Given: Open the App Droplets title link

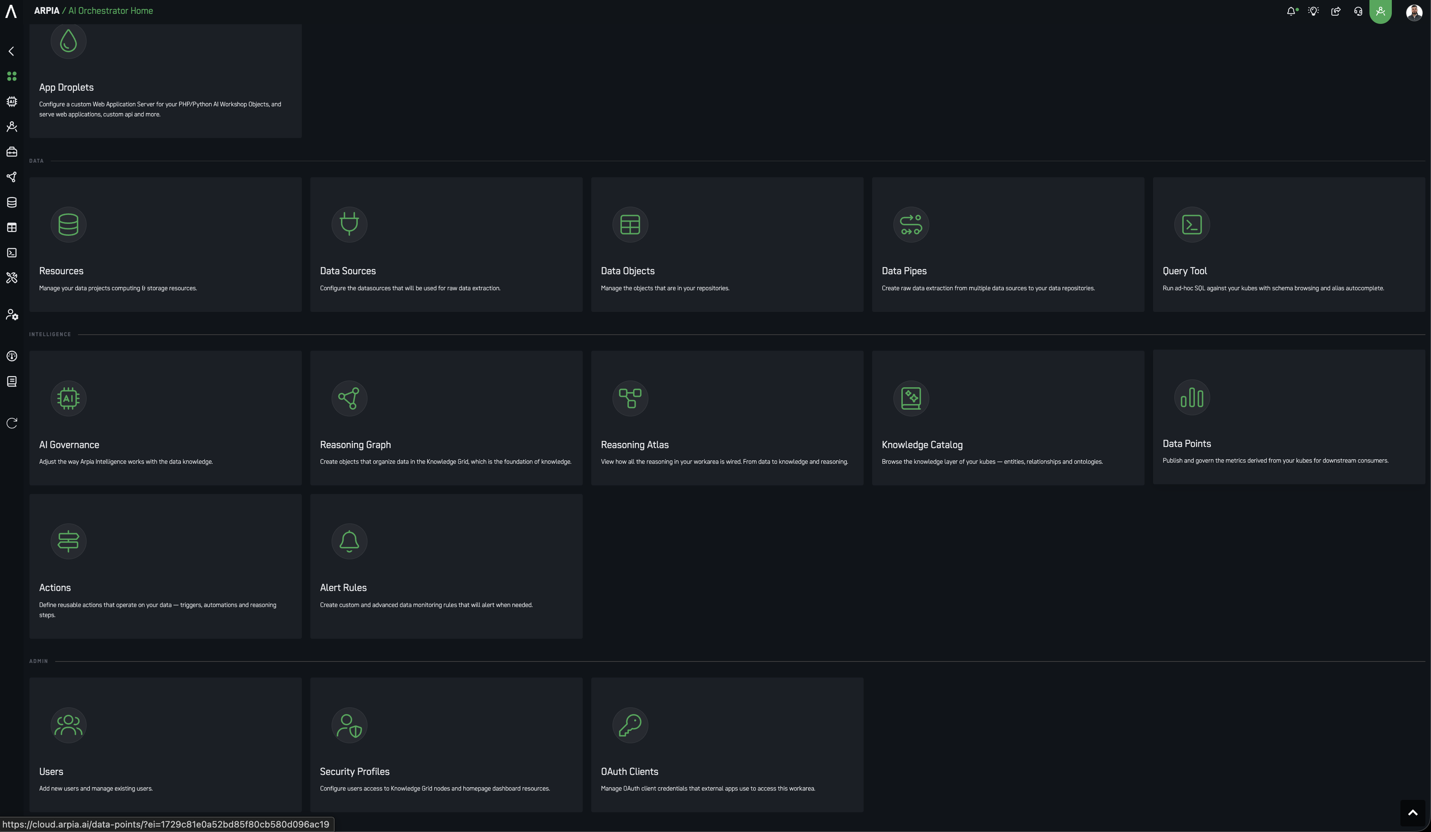Looking at the screenshot, I should (66, 87).
